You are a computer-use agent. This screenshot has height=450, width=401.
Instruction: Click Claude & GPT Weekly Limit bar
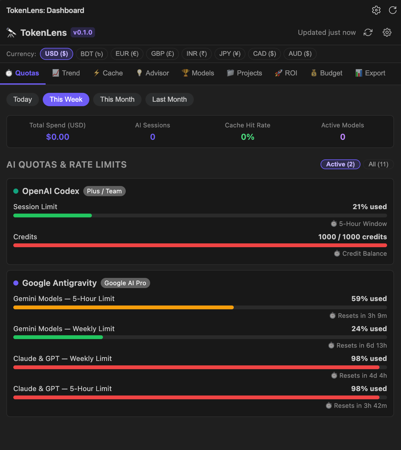pos(200,367)
